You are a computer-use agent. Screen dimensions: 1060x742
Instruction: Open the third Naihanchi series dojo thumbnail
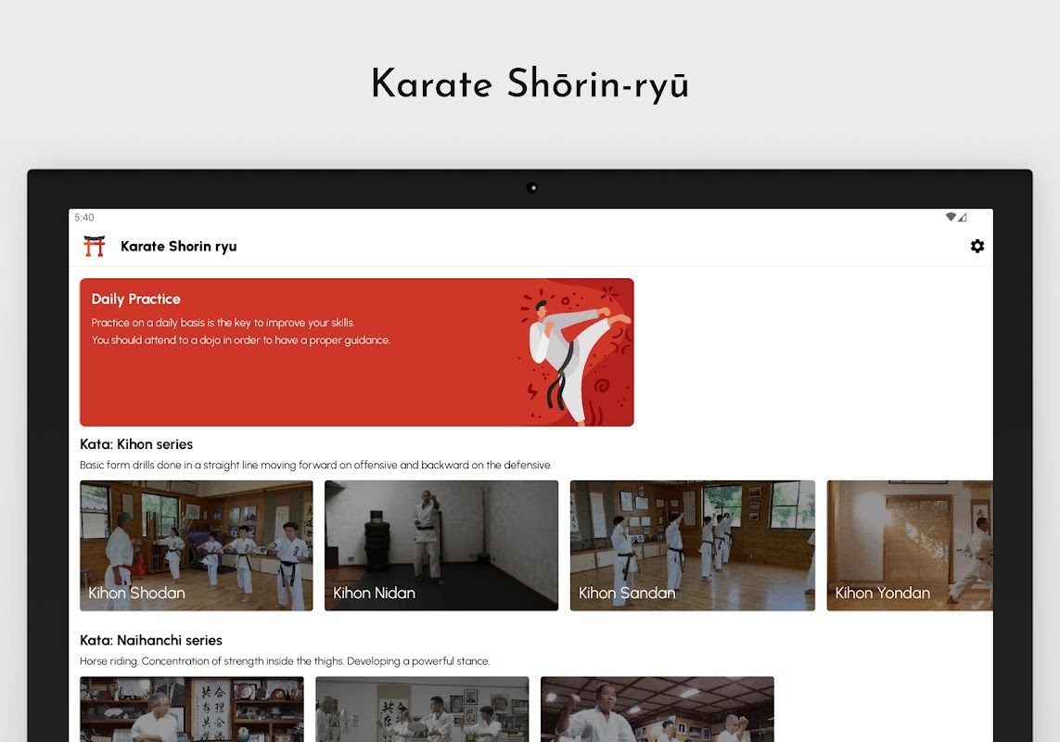658,709
